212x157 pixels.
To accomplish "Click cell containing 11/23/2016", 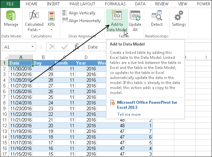I will coord(21,108).
